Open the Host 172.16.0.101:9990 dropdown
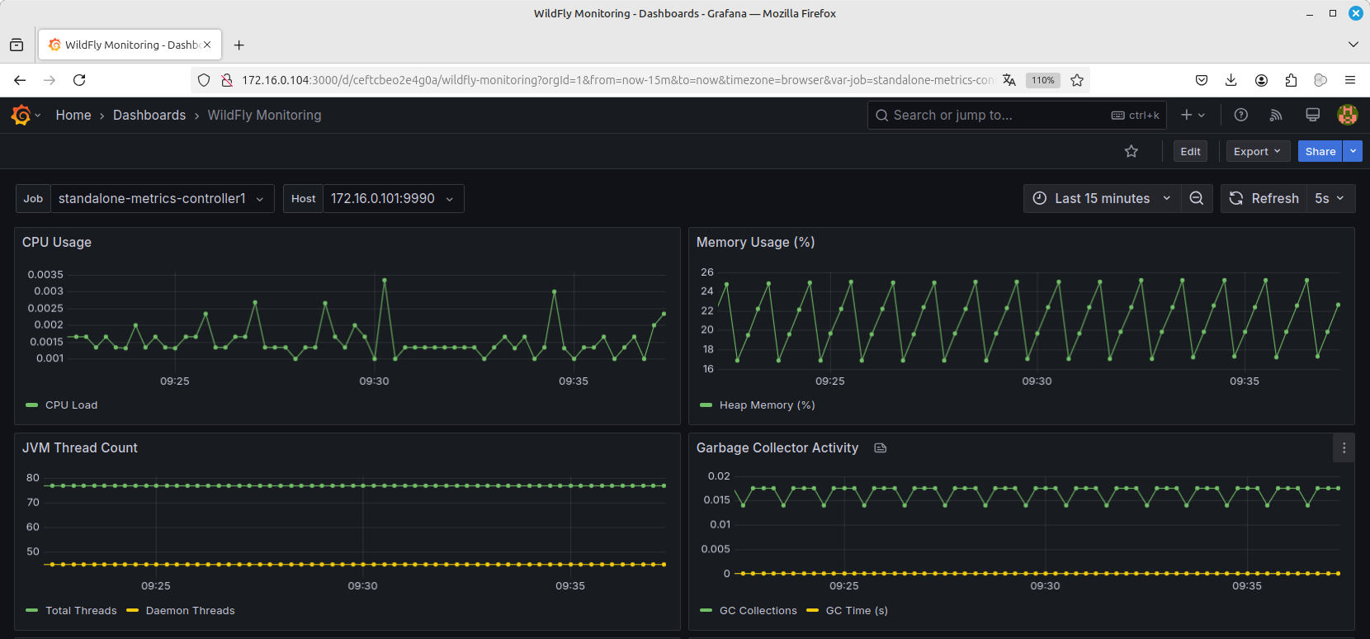This screenshot has height=639, width=1370. point(393,198)
